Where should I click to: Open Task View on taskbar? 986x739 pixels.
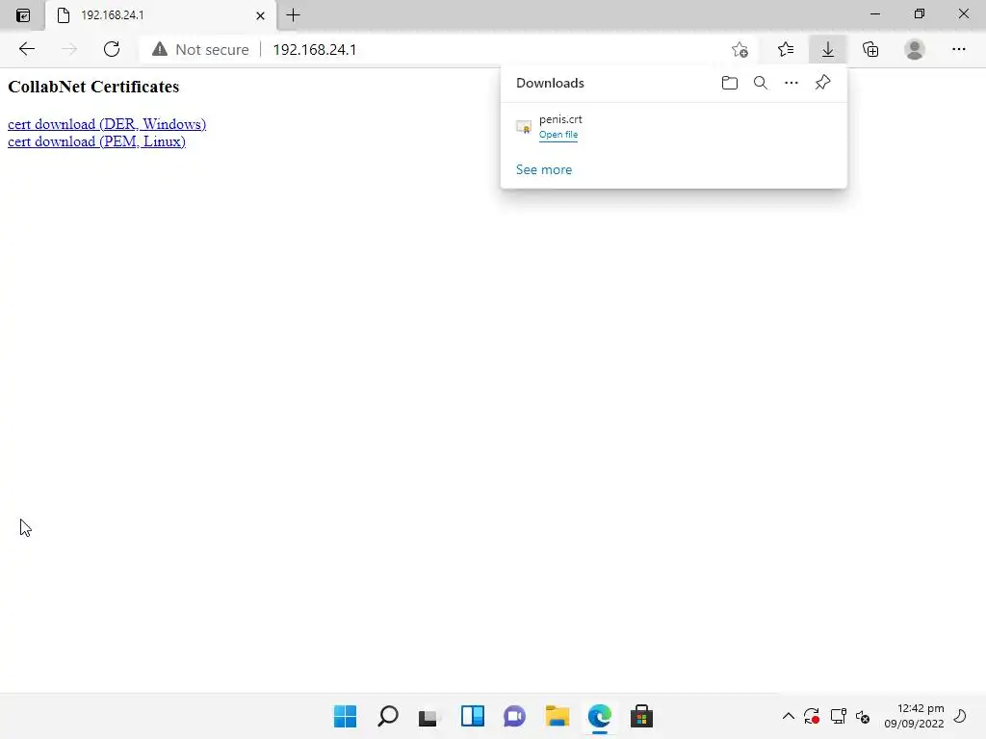[x=429, y=716]
